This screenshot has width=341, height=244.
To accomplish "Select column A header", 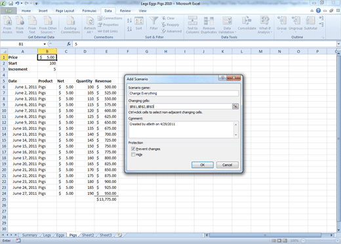I will (22, 51).
